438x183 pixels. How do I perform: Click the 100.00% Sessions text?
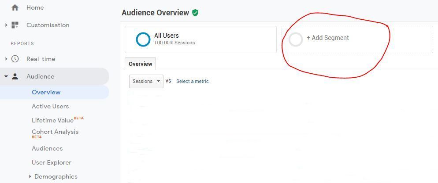(x=174, y=43)
